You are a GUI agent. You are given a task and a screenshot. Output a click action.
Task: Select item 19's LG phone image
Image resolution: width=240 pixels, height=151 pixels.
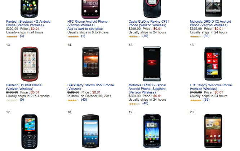click(x=152, y=131)
